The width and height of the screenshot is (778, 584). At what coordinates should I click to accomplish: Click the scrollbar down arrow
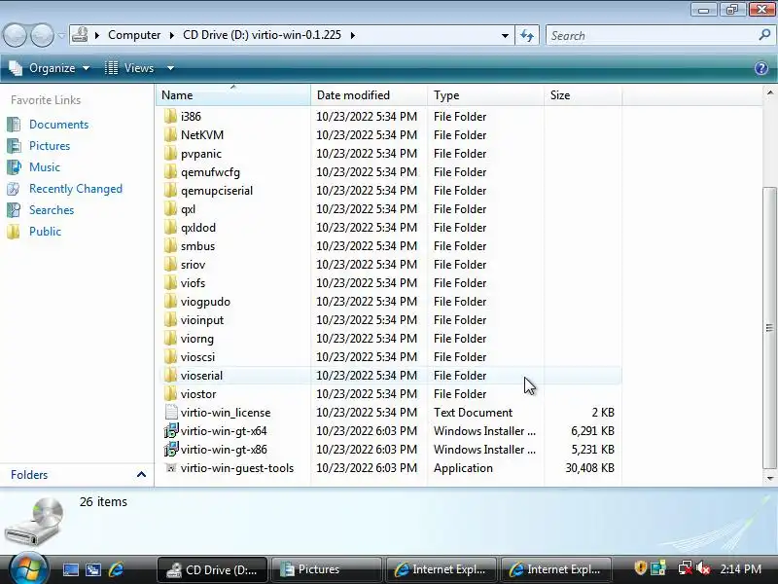click(x=769, y=478)
